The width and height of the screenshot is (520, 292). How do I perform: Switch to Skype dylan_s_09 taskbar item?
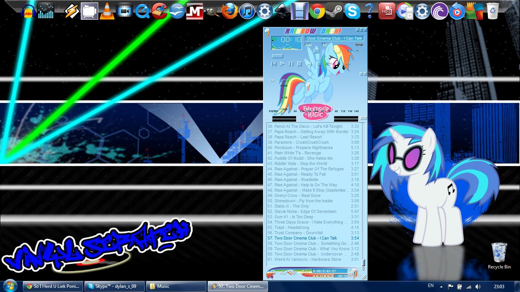tap(115, 286)
